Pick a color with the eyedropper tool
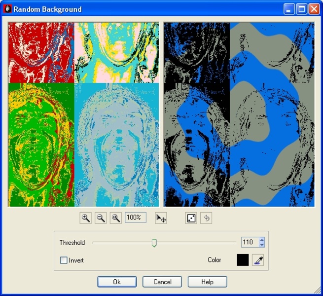323x296 pixels. click(257, 260)
